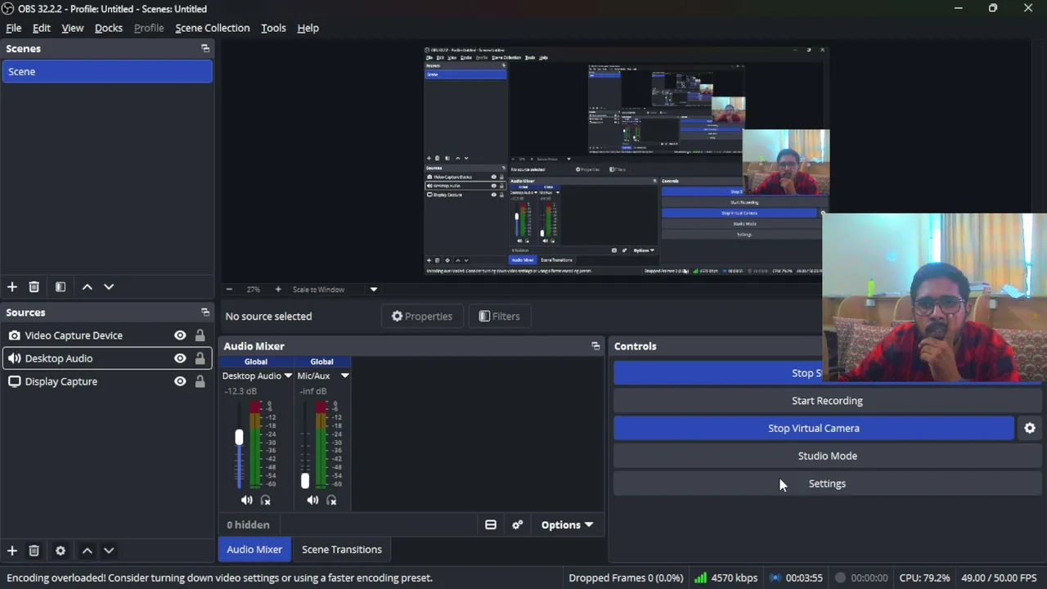Image resolution: width=1047 pixels, height=589 pixels.
Task: Remove the selected scene with trash icon
Action: [x=34, y=287]
